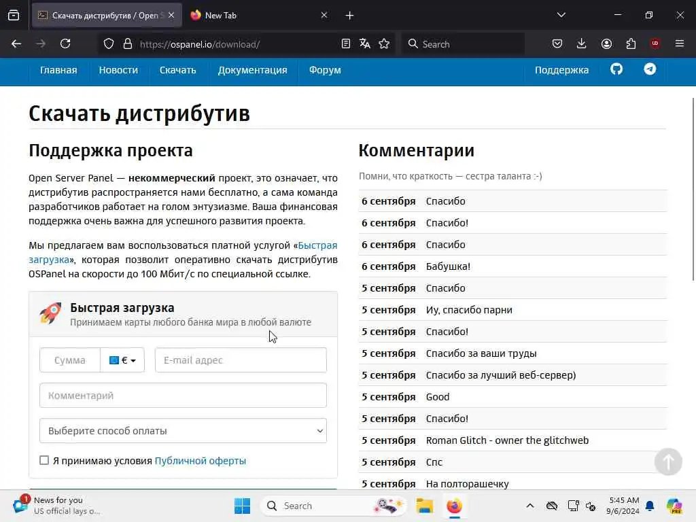Viewport: 696px width, 522px height.
Task: Click the Быстрая загрузка rocket icon
Action: point(50,313)
